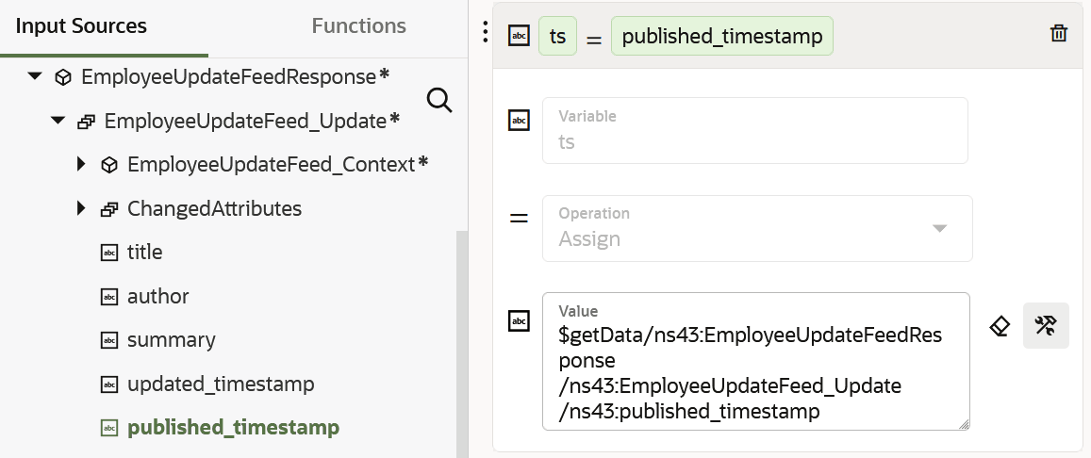
Task: Click the published_timestamp value chip
Action: tap(721, 37)
